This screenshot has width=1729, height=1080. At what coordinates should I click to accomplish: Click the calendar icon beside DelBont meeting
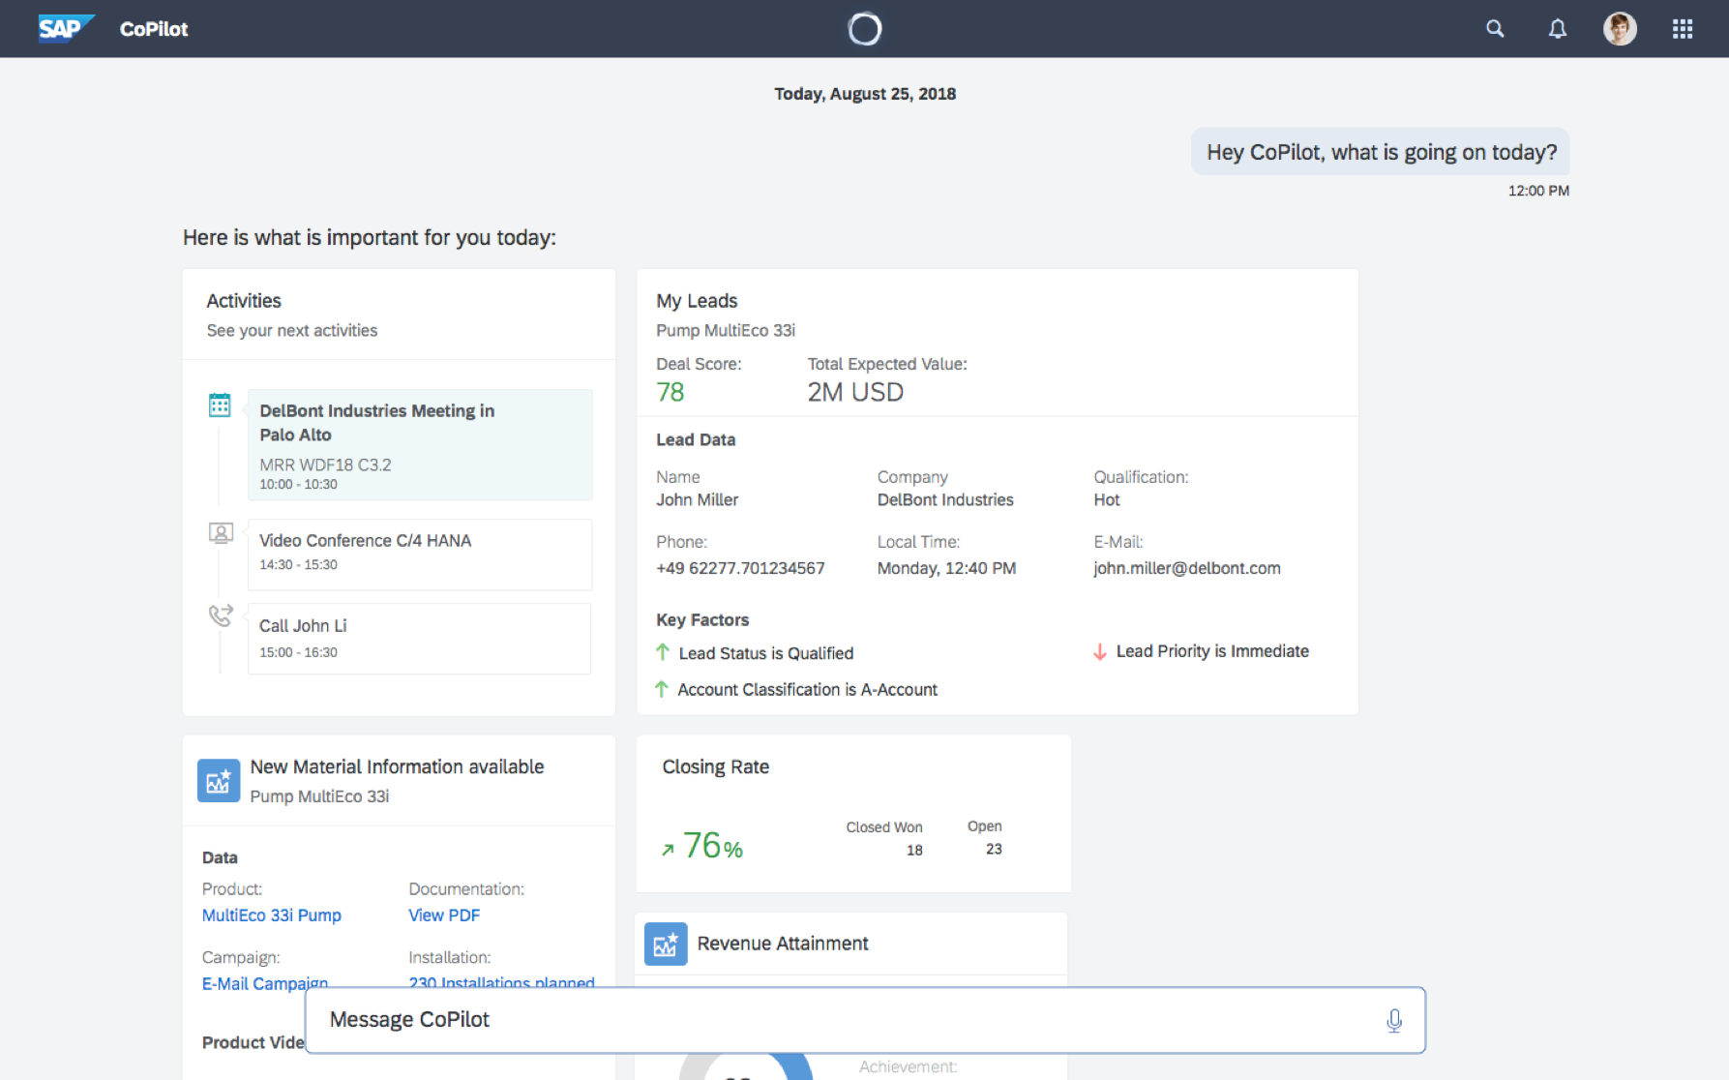point(220,405)
